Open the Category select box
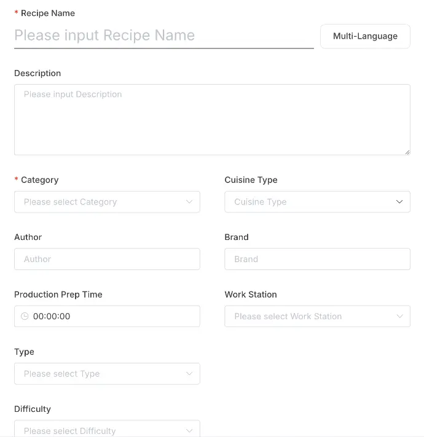 coord(98,202)
